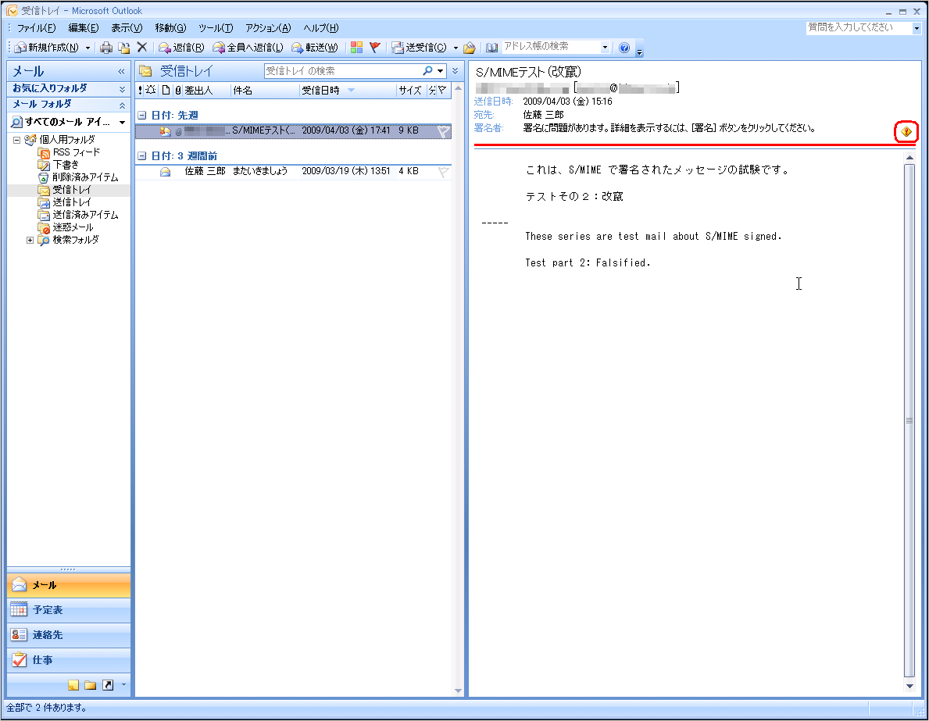Click the search magnifier icon in inbox search
Image resolution: width=929 pixels, height=721 pixels.
tap(427, 71)
